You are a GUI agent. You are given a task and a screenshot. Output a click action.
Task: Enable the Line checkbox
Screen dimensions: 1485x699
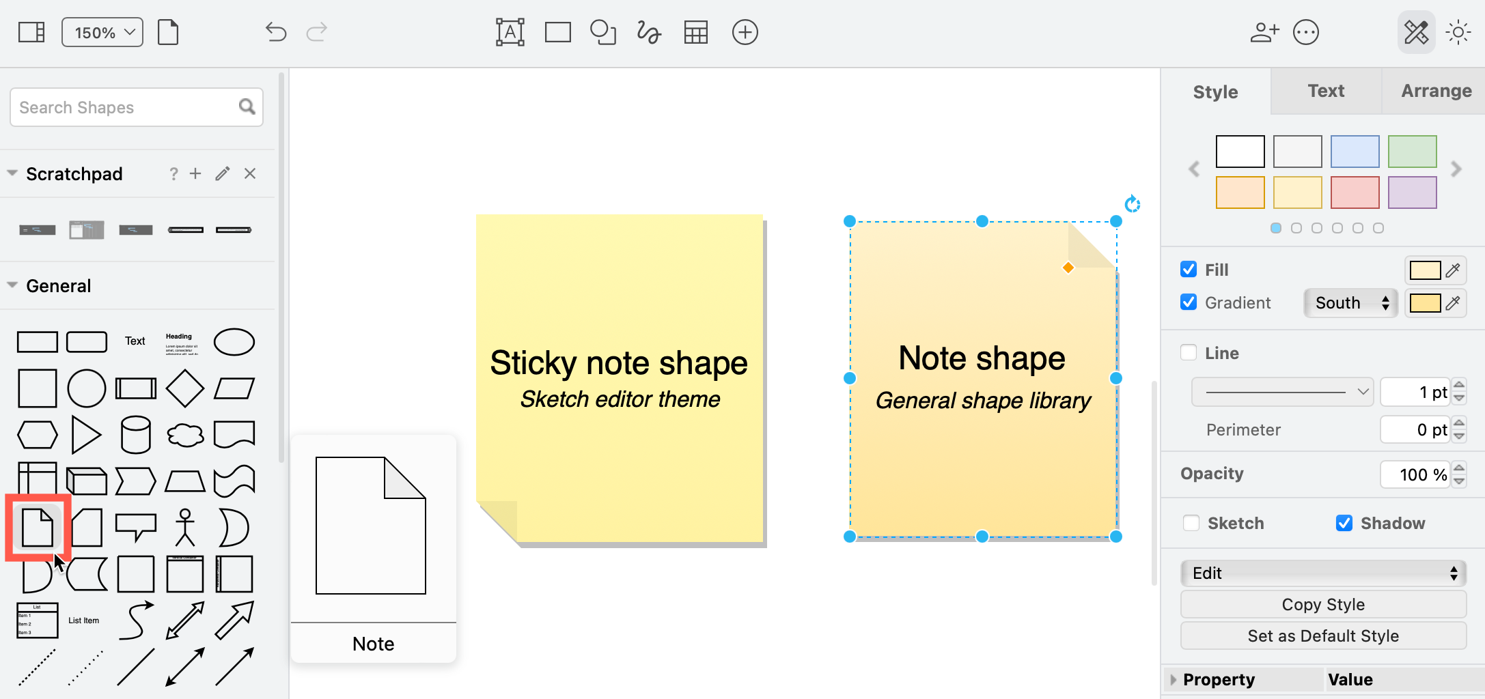coord(1189,353)
